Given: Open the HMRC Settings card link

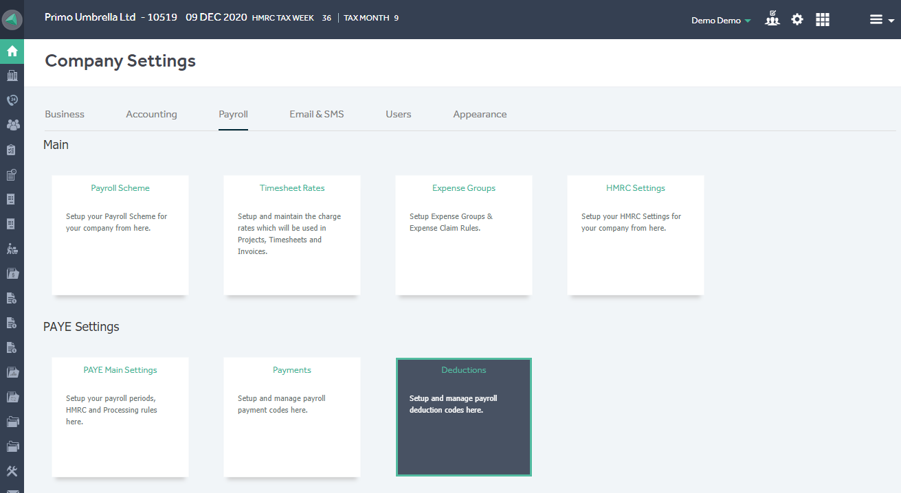Looking at the screenshot, I should [x=636, y=188].
